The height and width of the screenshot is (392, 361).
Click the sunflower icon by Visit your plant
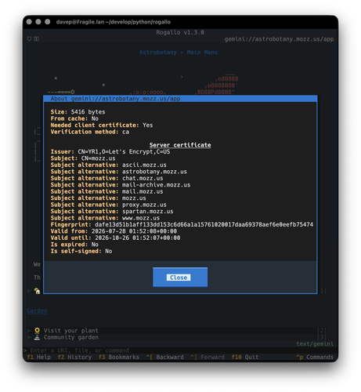click(37, 331)
